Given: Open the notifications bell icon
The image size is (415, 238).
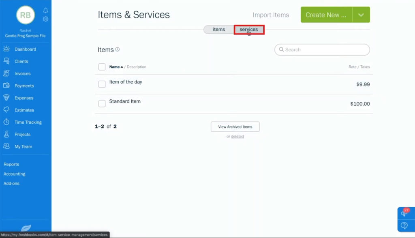Looking at the screenshot, I should pos(45,11).
